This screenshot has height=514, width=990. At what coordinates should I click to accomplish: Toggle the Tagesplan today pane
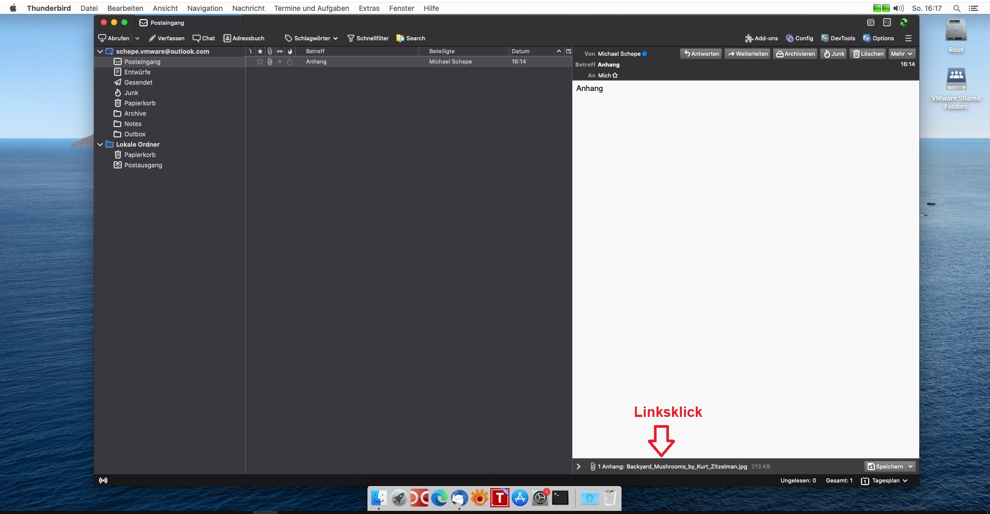coord(884,481)
